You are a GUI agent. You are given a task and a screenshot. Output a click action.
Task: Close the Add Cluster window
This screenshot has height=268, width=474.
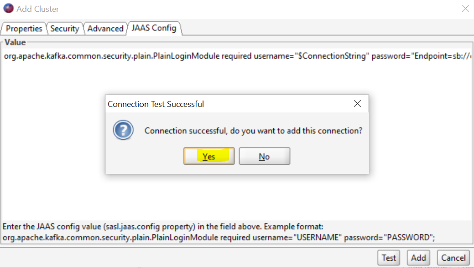(x=465, y=9)
